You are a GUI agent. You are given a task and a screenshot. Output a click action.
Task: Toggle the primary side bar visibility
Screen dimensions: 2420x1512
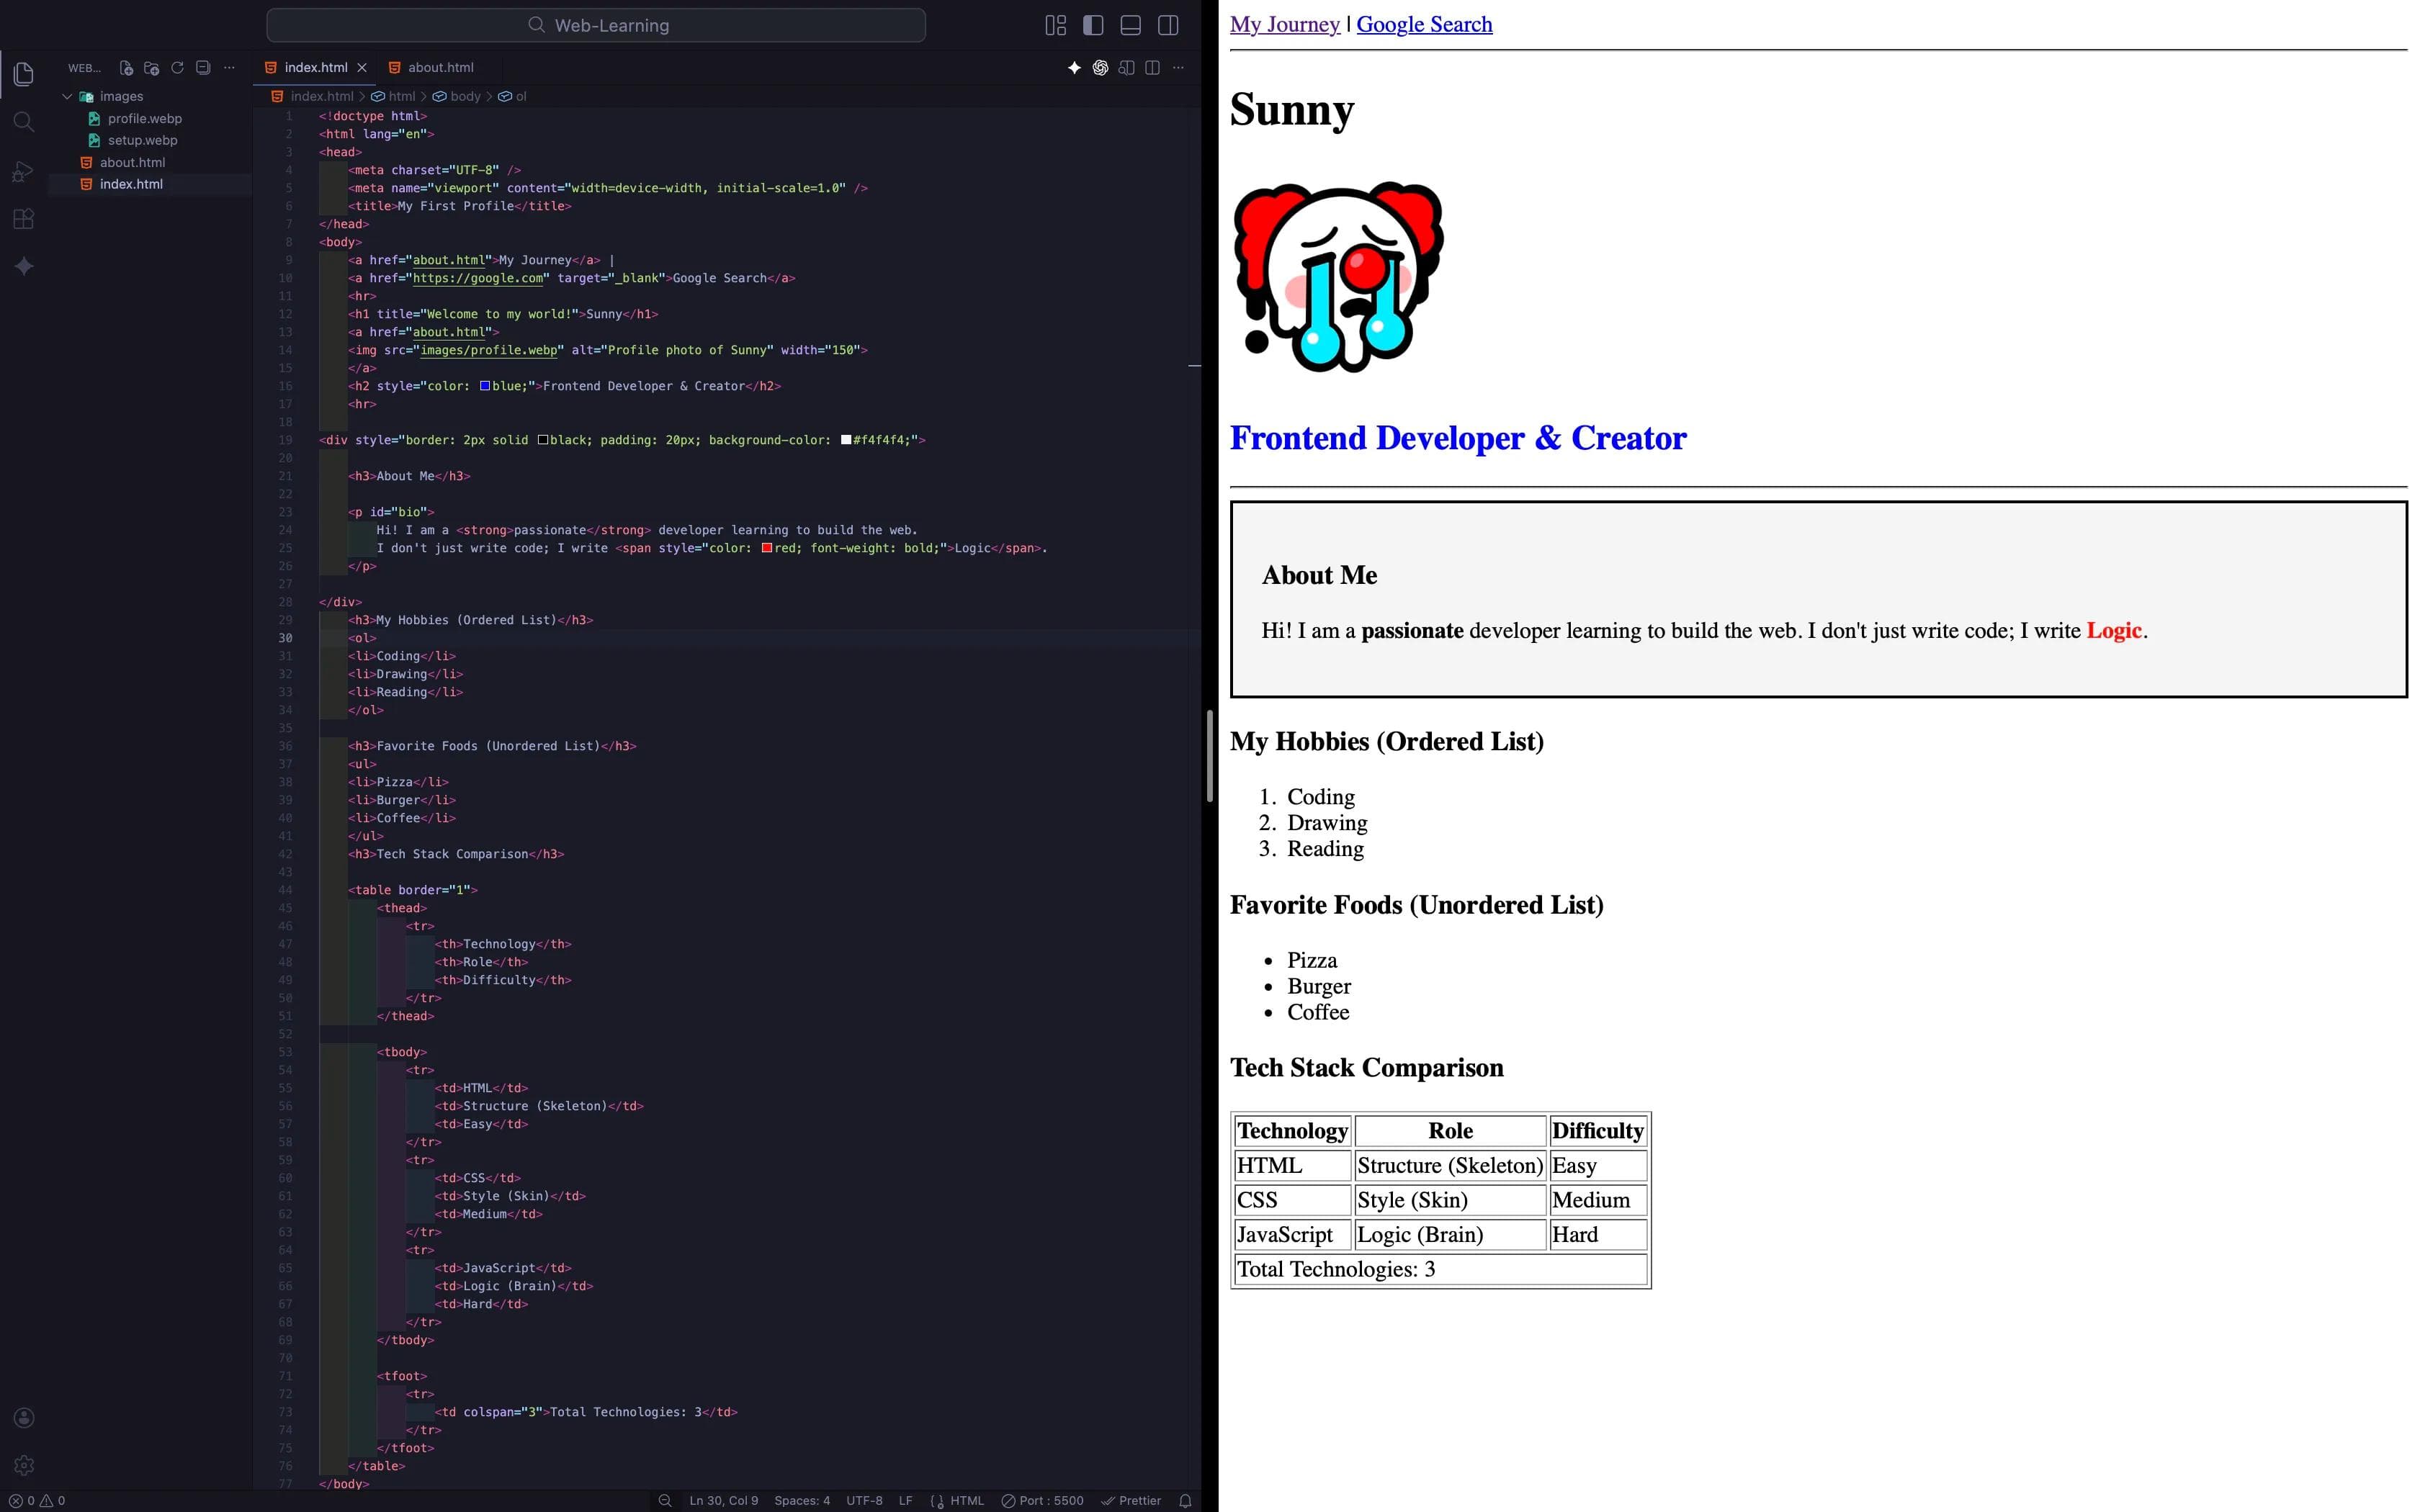1093,25
